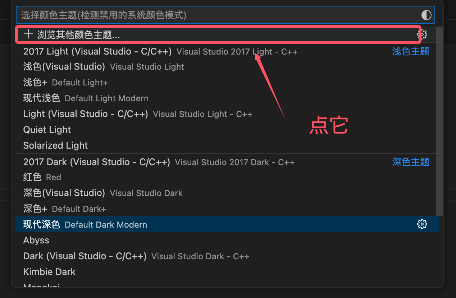Select the Default Light+ theme
Image resolution: width=456 pixels, height=298 pixels.
[x=35, y=83]
